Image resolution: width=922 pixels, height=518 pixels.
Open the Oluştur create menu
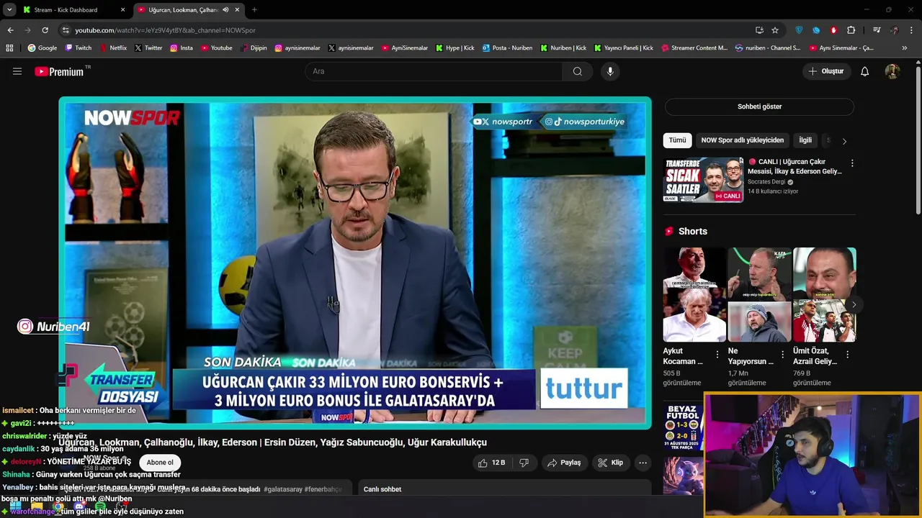point(825,71)
